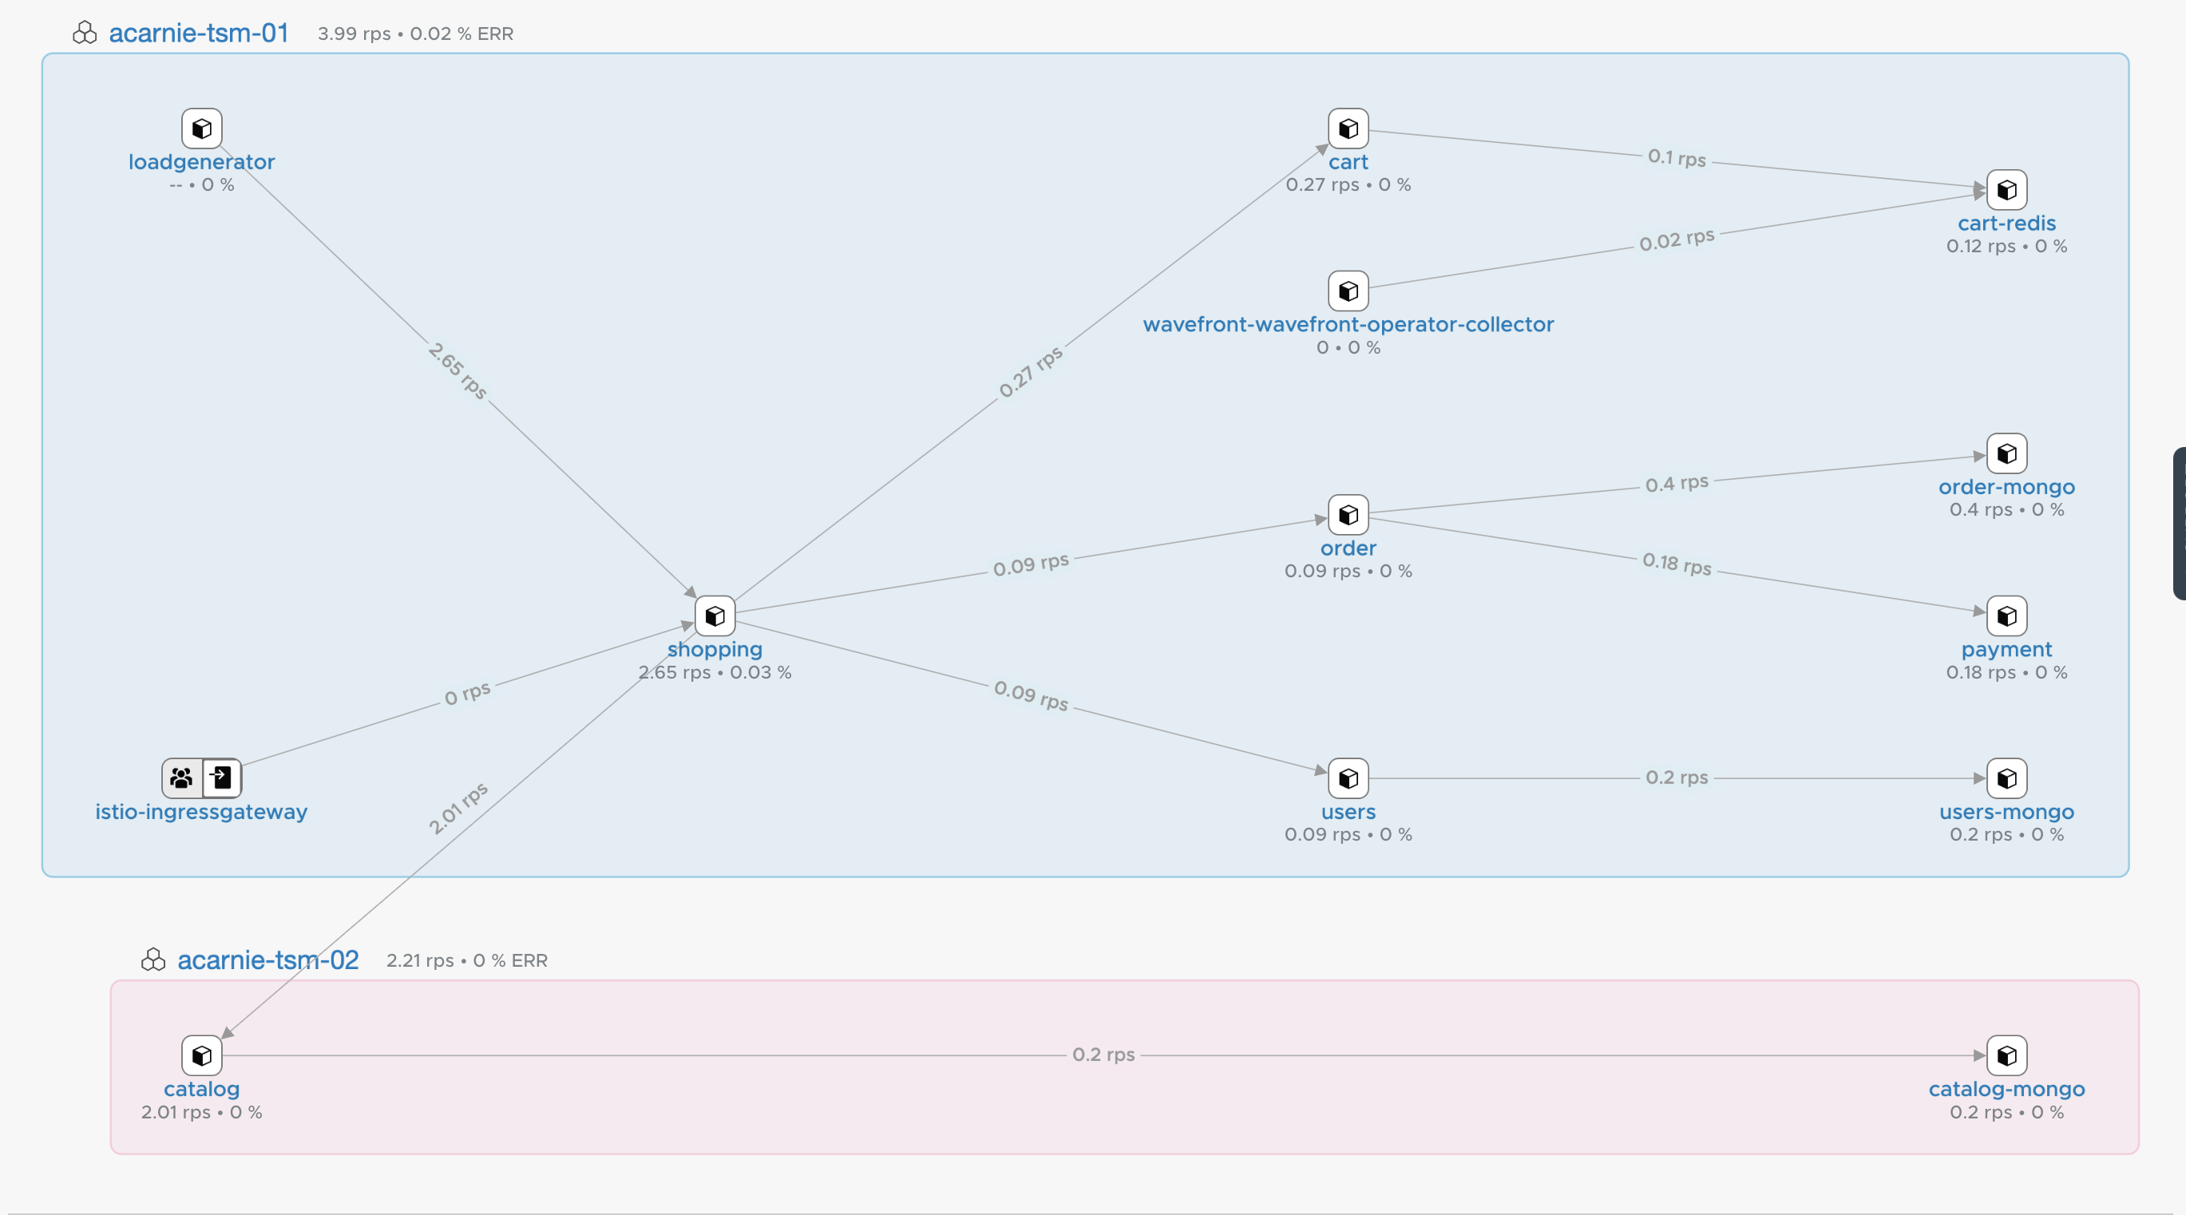Open the users service name link
2186x1215 pixels.
click(x=1348, y=811)
